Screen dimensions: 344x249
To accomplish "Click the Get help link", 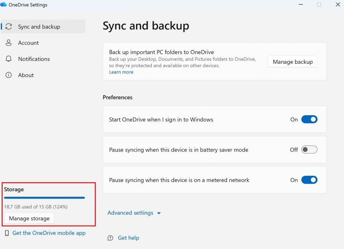I will (128, 238).
